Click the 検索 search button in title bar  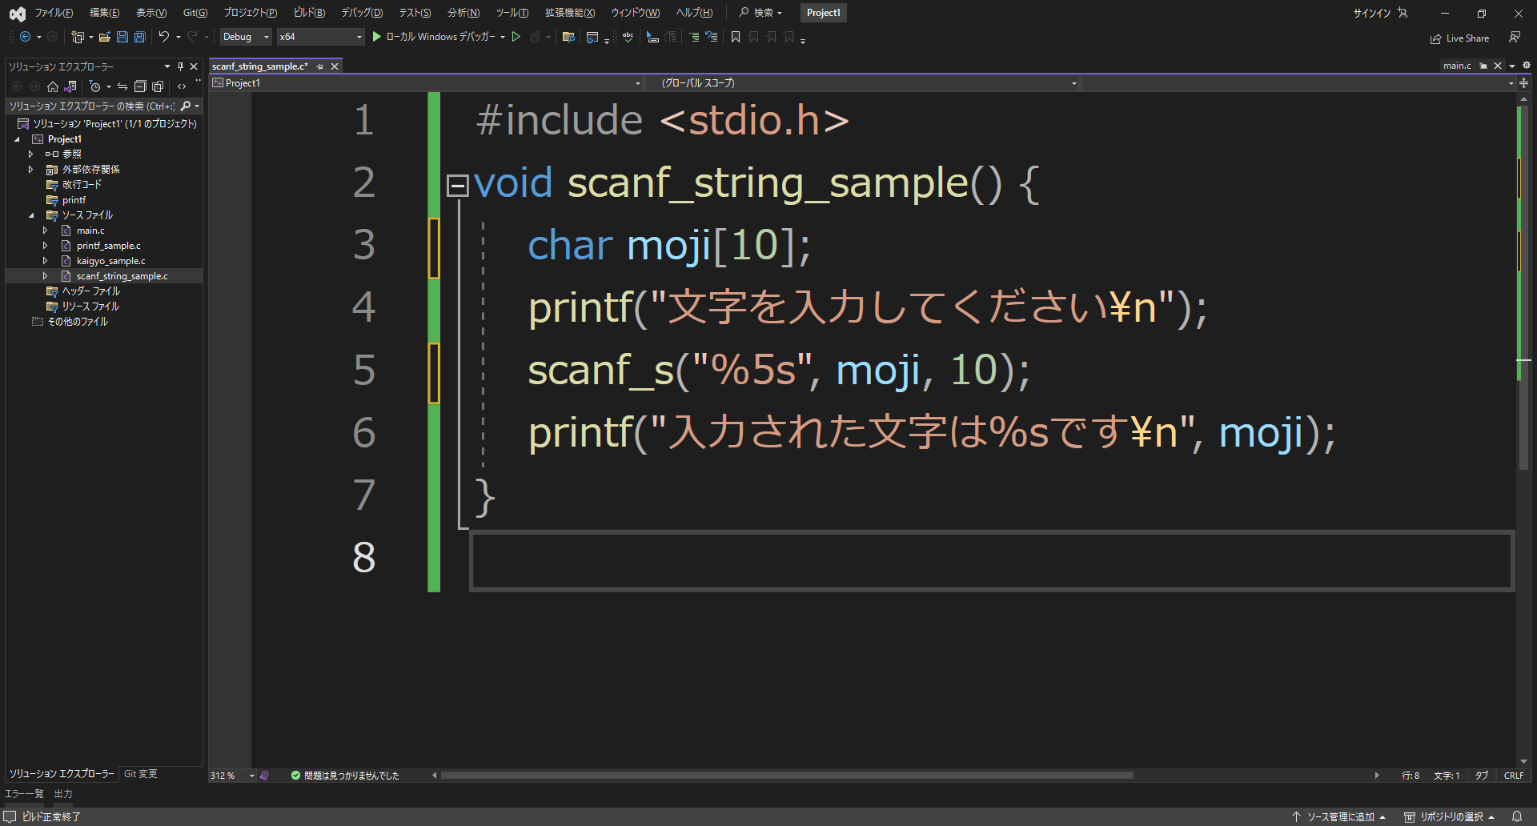(x=760, y=13)
